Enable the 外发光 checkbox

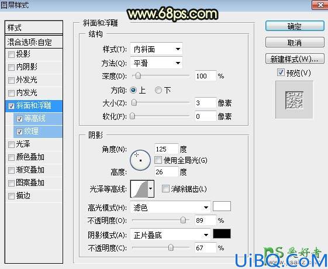pos(11,80)
